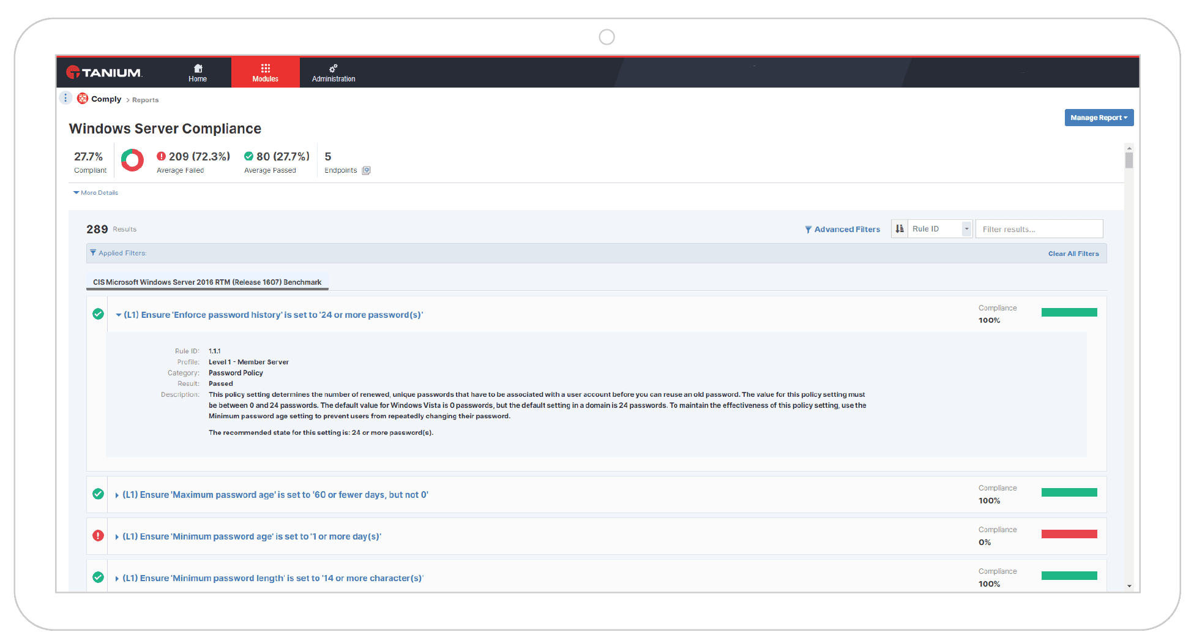Viewport: 1194px width, 643px height.
Task: Click the vertical scrollbar thumb
Action: click(x=1129, y=160)
